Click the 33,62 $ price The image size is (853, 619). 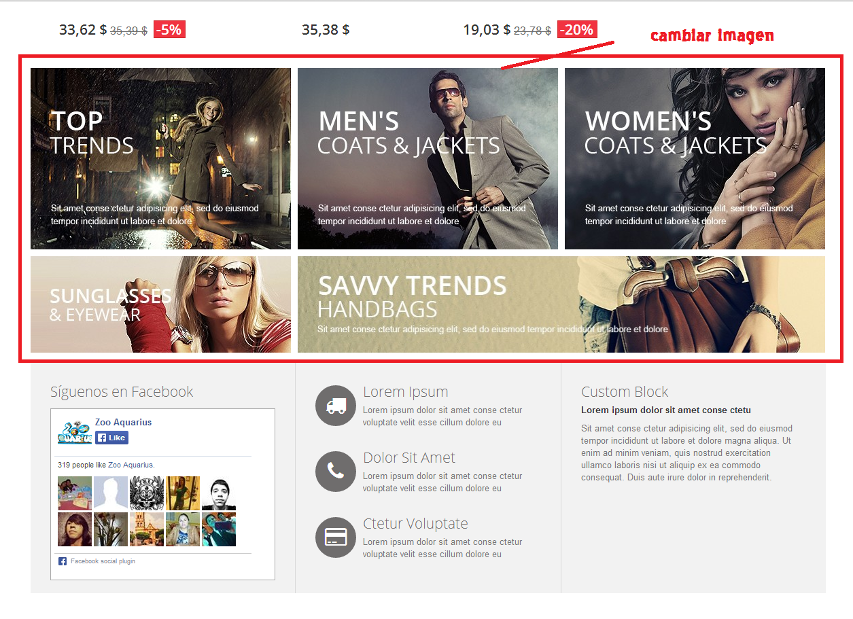(x=83, y=29)
